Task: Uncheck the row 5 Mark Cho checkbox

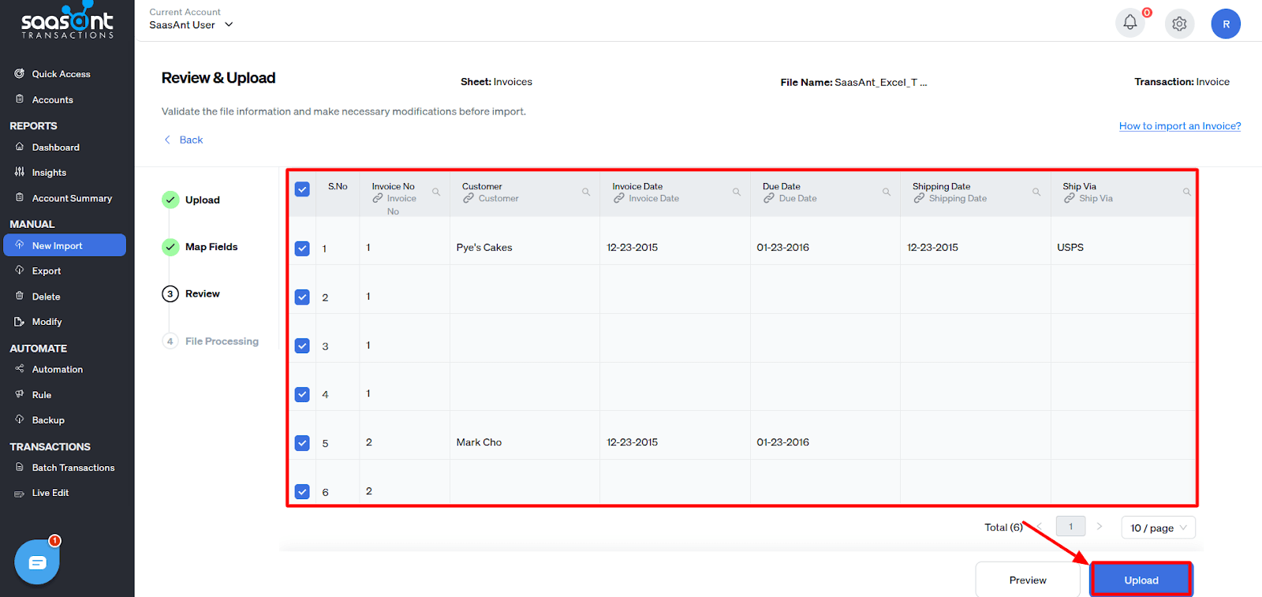Action: tap(302, 443)
